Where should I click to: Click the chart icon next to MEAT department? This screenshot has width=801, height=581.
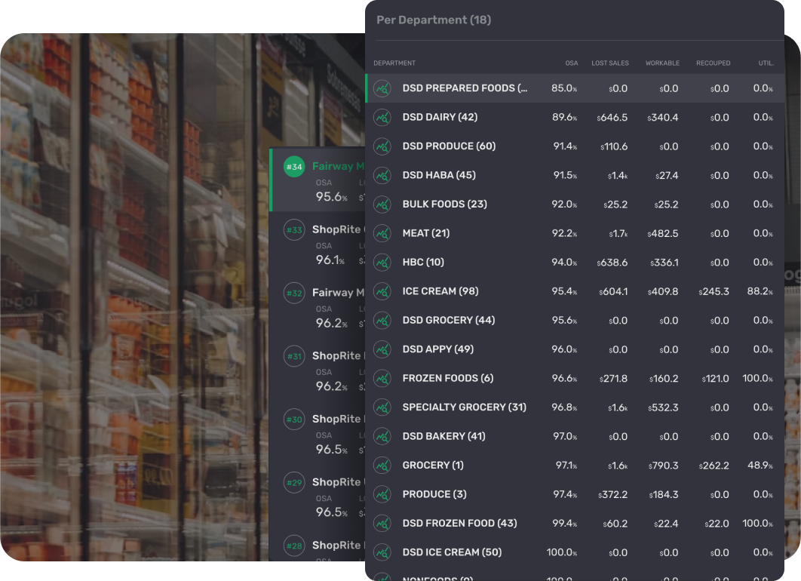coord(382,233)
